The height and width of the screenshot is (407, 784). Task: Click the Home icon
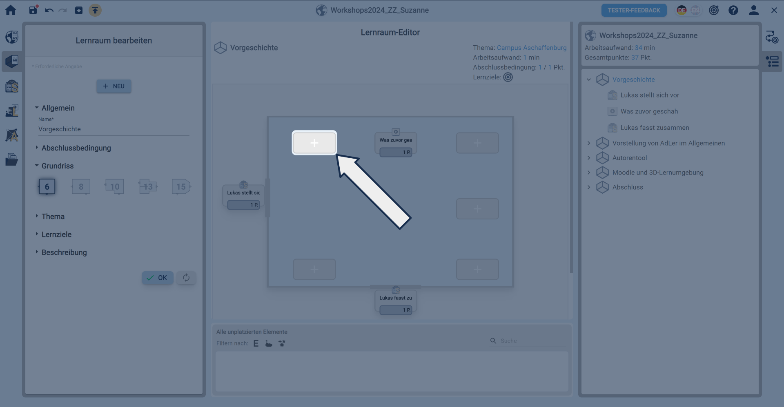[11, 10]
